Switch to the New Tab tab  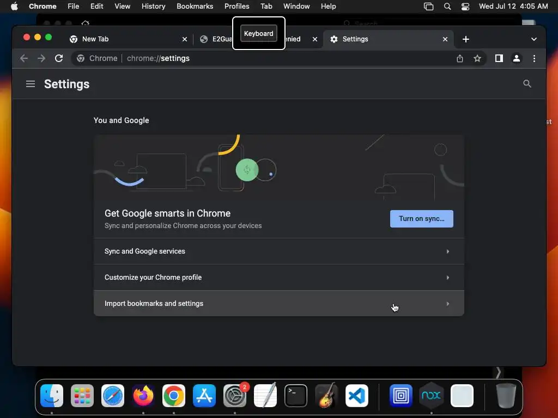click(x=128, y=39)
